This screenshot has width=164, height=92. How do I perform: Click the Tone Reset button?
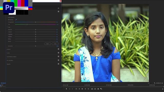click(48, 44)
